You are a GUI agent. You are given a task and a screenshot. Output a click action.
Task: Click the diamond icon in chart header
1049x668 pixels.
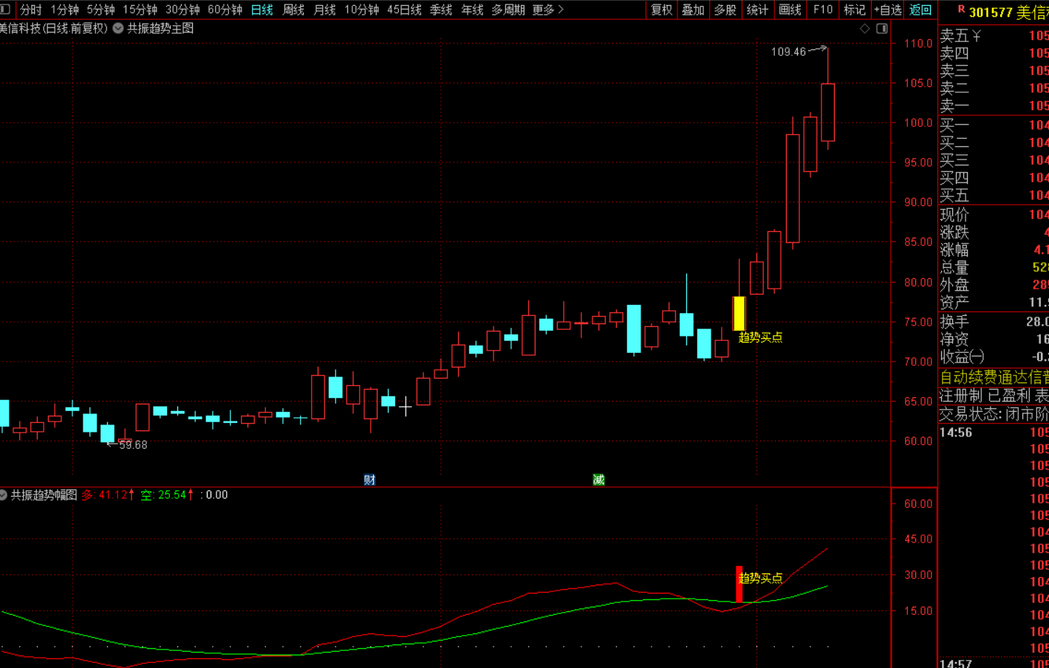[x=865, y=28]
